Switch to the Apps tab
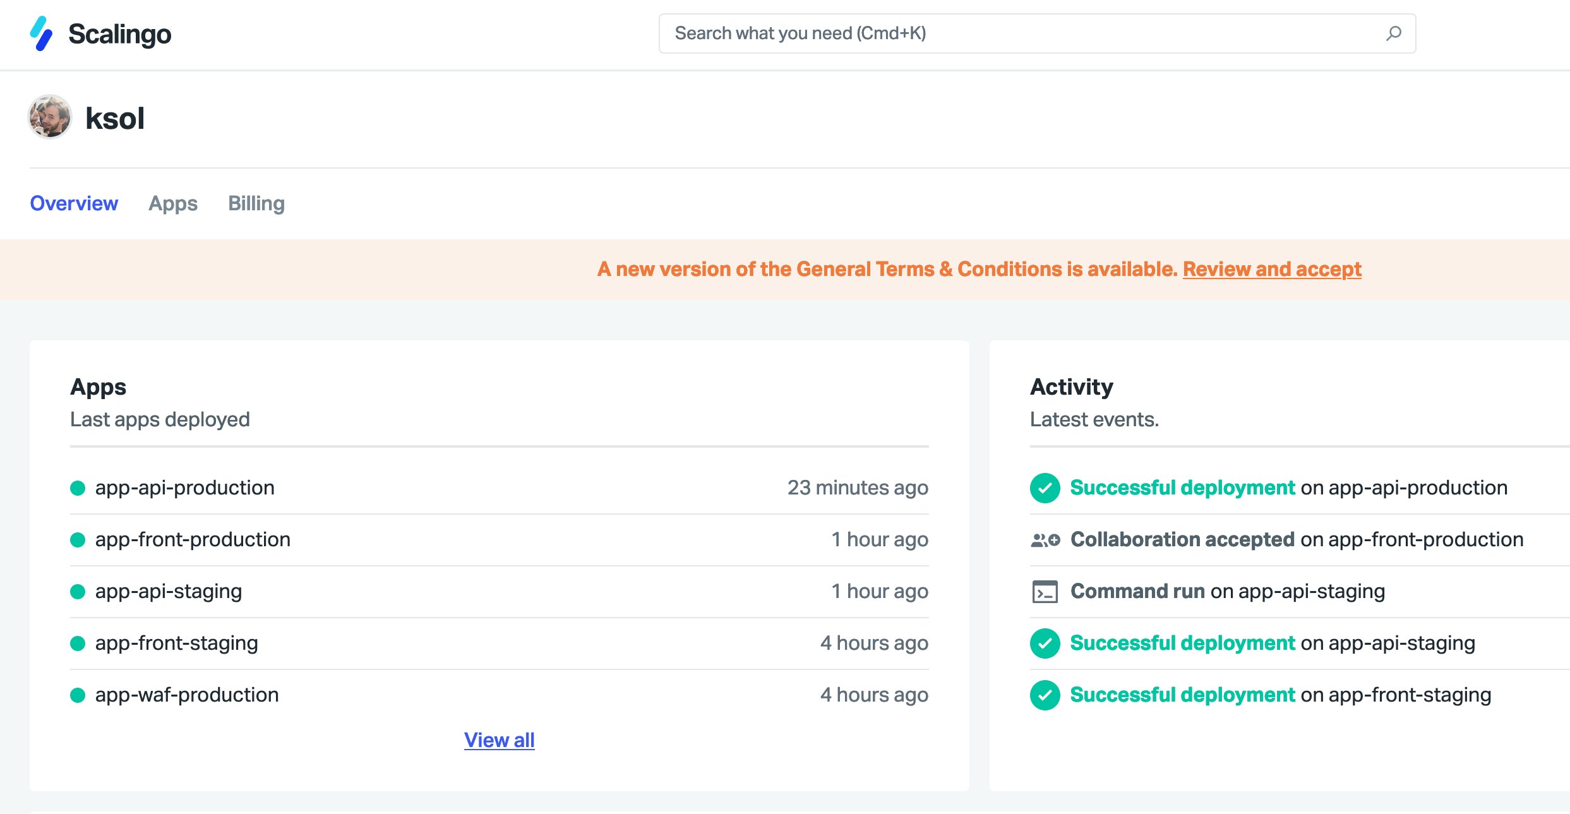The width and height of the screenshot is (1570, 814). (173, 203)
